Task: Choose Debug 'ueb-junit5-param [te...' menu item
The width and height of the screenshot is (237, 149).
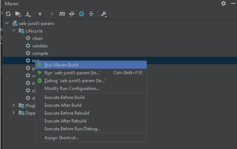Action: 91,81
